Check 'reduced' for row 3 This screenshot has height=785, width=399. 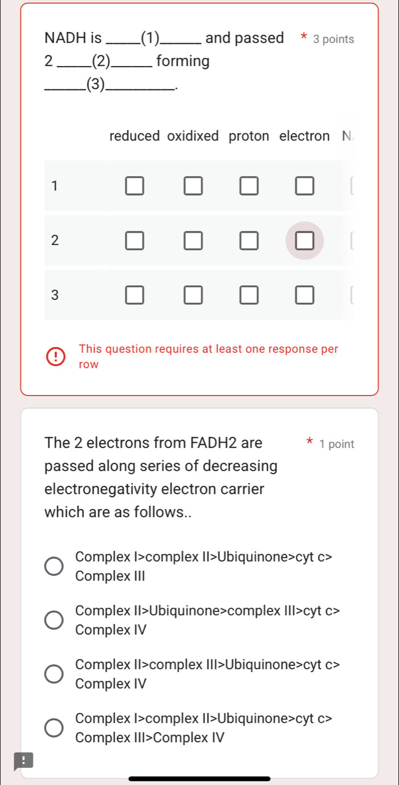135,295
